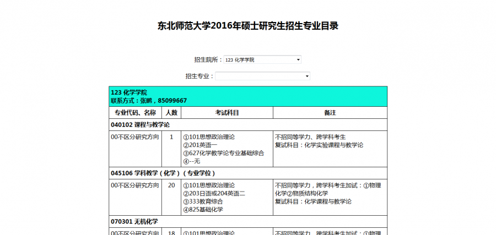Click ①101思想政治理论 in the 045106 row
The width and height of the screenshot is (496, 235).
(x=209, y=185)
